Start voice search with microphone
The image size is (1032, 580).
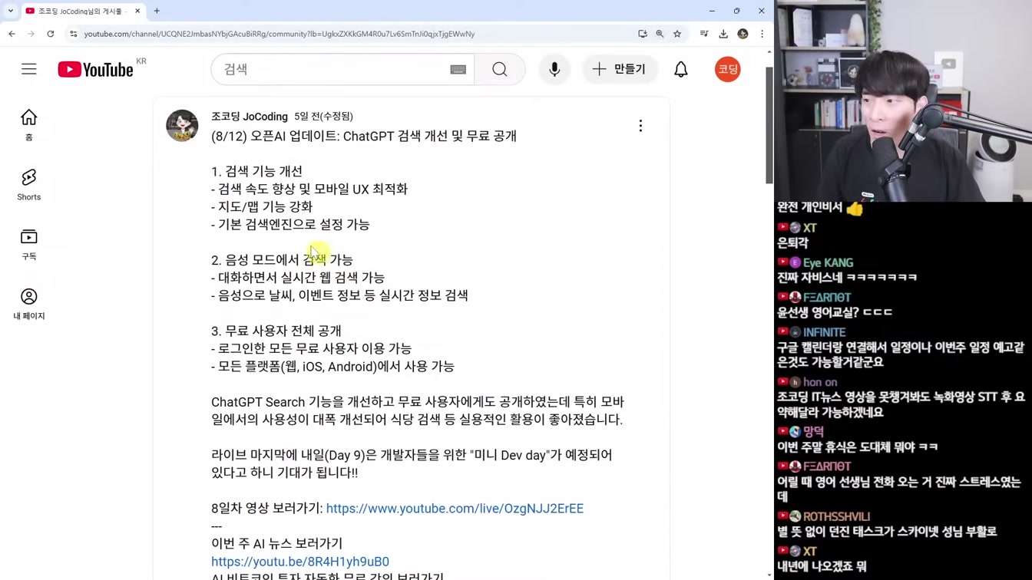point(554,69)
